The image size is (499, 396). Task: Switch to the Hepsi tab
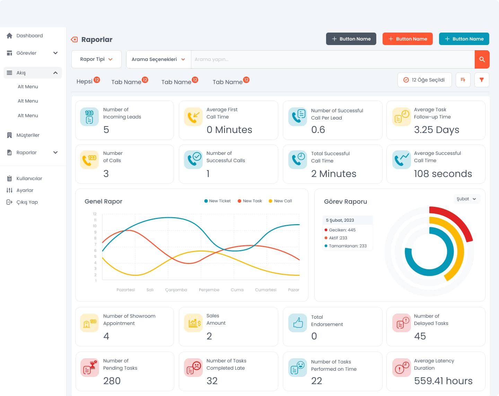click(x=88, y=81)
